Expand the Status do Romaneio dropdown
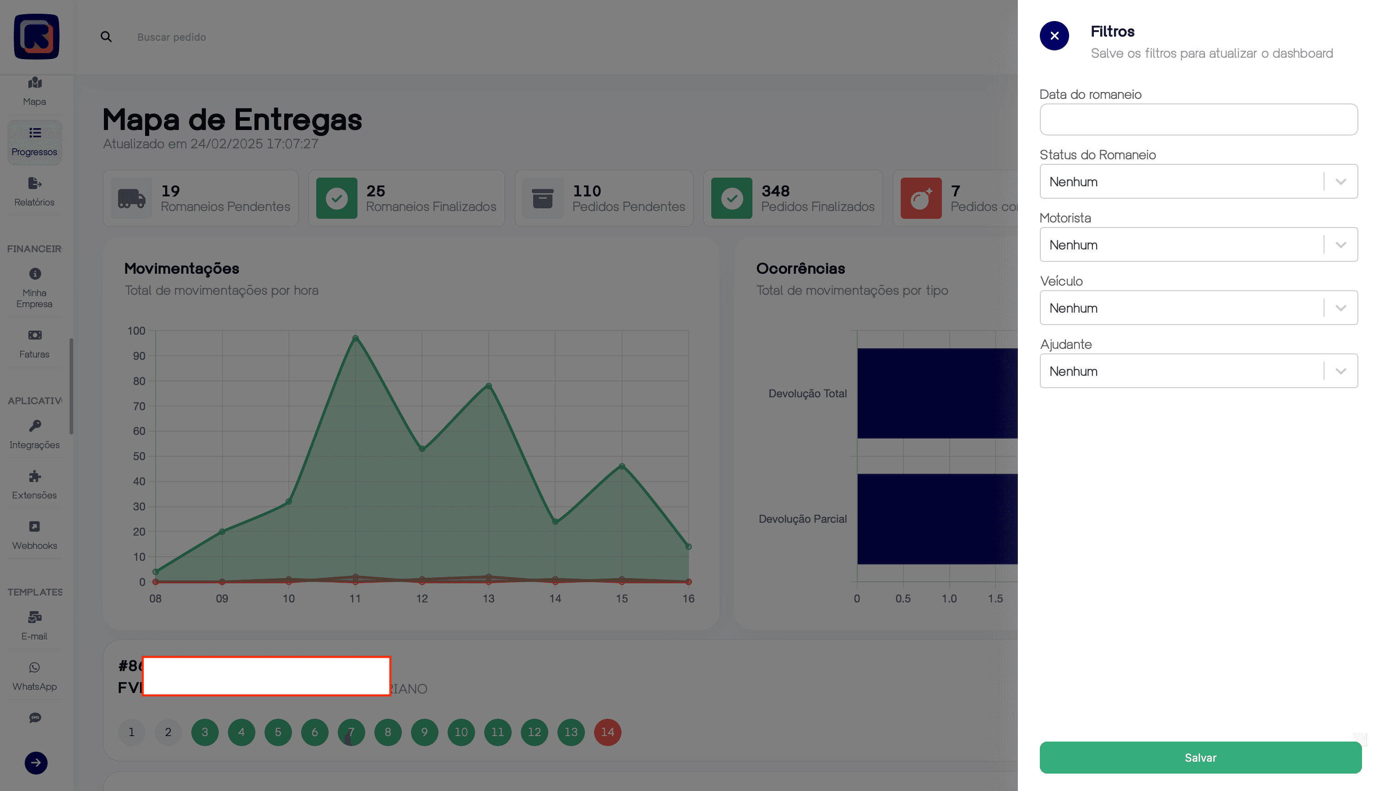Viewport: 1384px width, 791px height. [1340, 181]
